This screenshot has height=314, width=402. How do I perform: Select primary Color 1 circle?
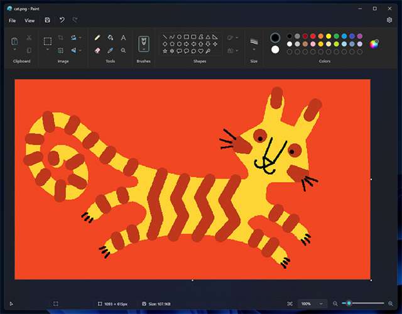(x=274, y=38)
